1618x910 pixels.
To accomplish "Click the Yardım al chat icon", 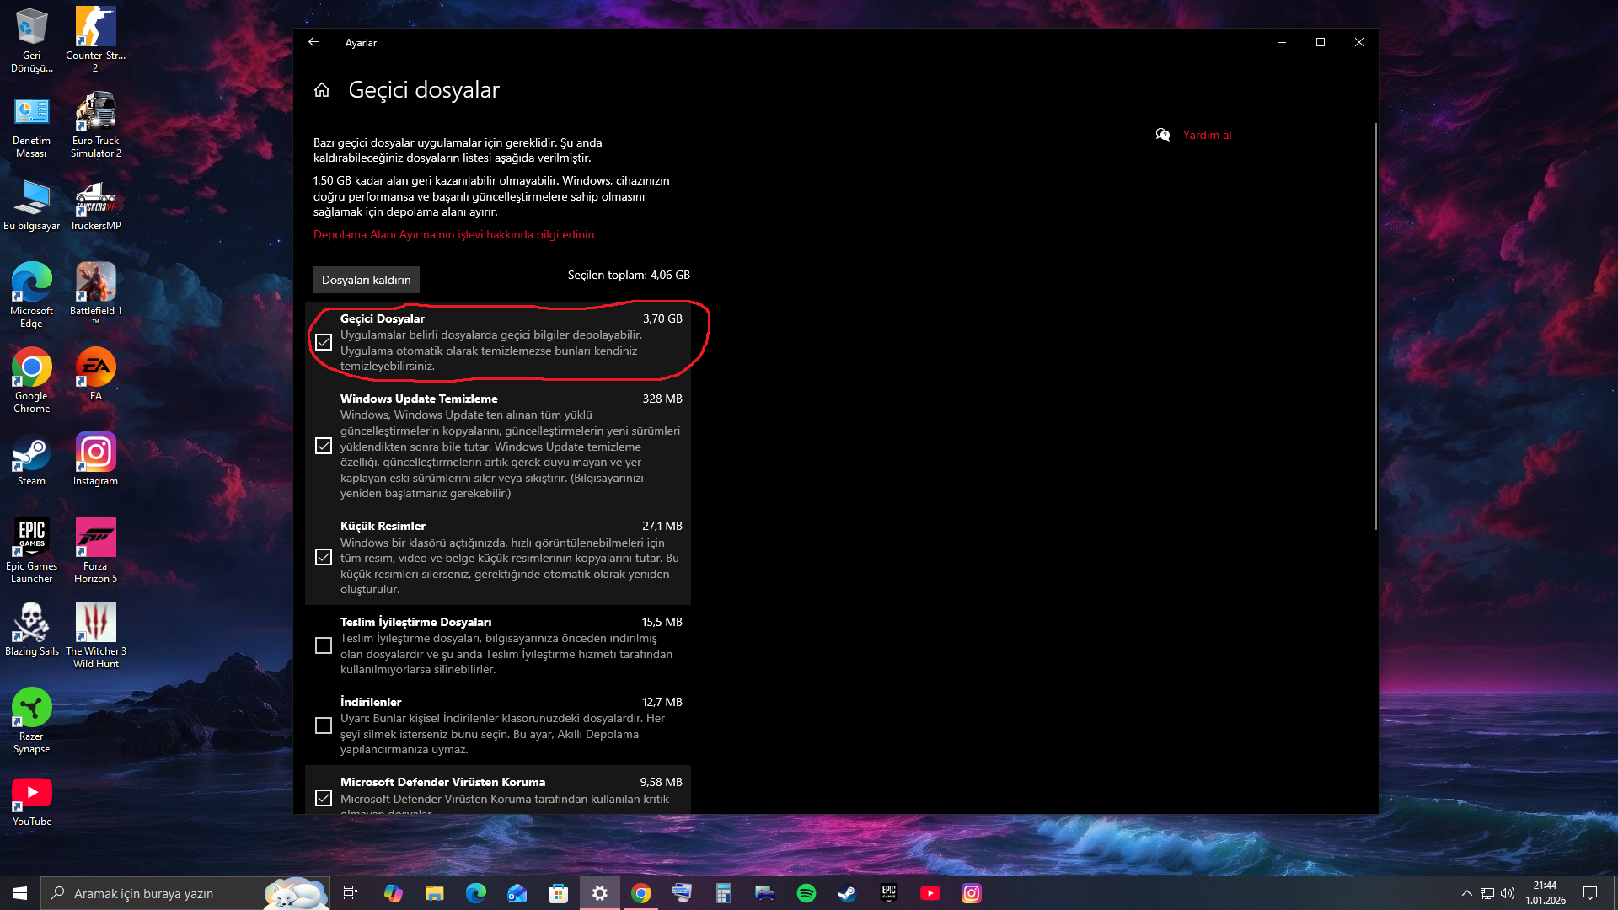I will point(1163,135).
